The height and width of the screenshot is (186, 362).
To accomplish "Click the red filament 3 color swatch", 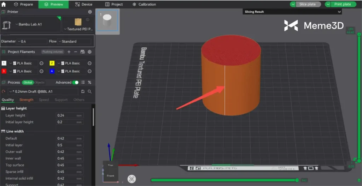I will click(4, 71).
